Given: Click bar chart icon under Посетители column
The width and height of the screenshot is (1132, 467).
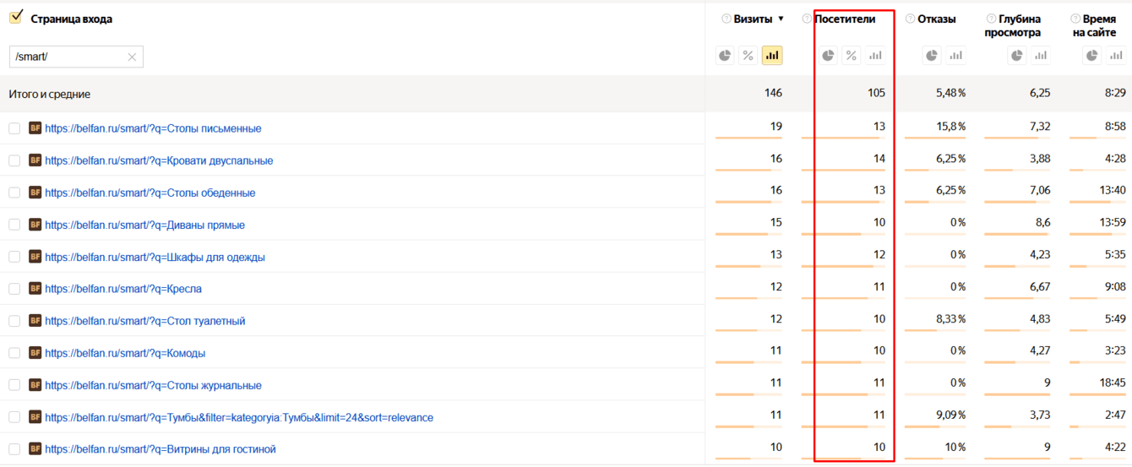Looking at the screenshot, I should point(875,56).
